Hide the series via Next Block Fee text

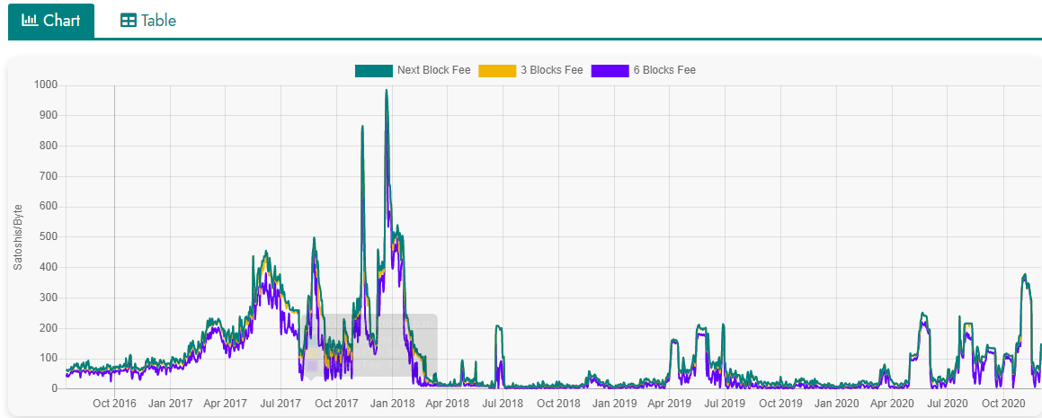click(433, 70)
